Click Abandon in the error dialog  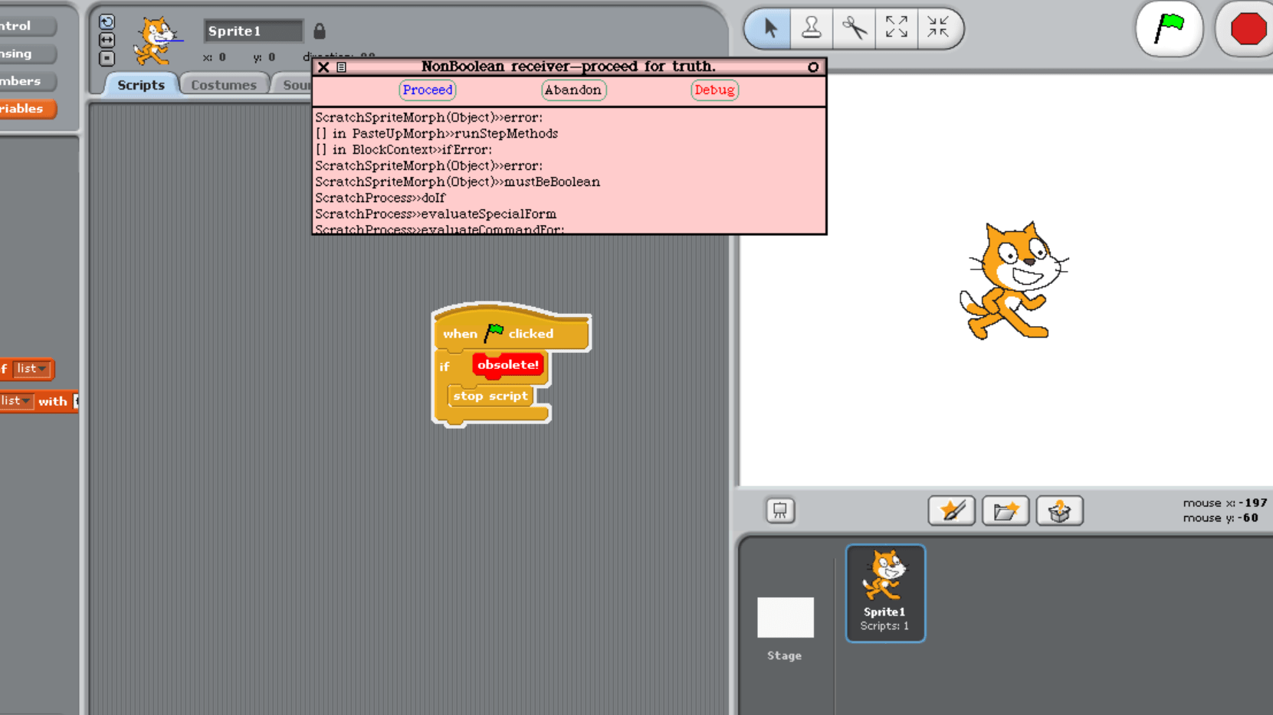coord(573,90)
